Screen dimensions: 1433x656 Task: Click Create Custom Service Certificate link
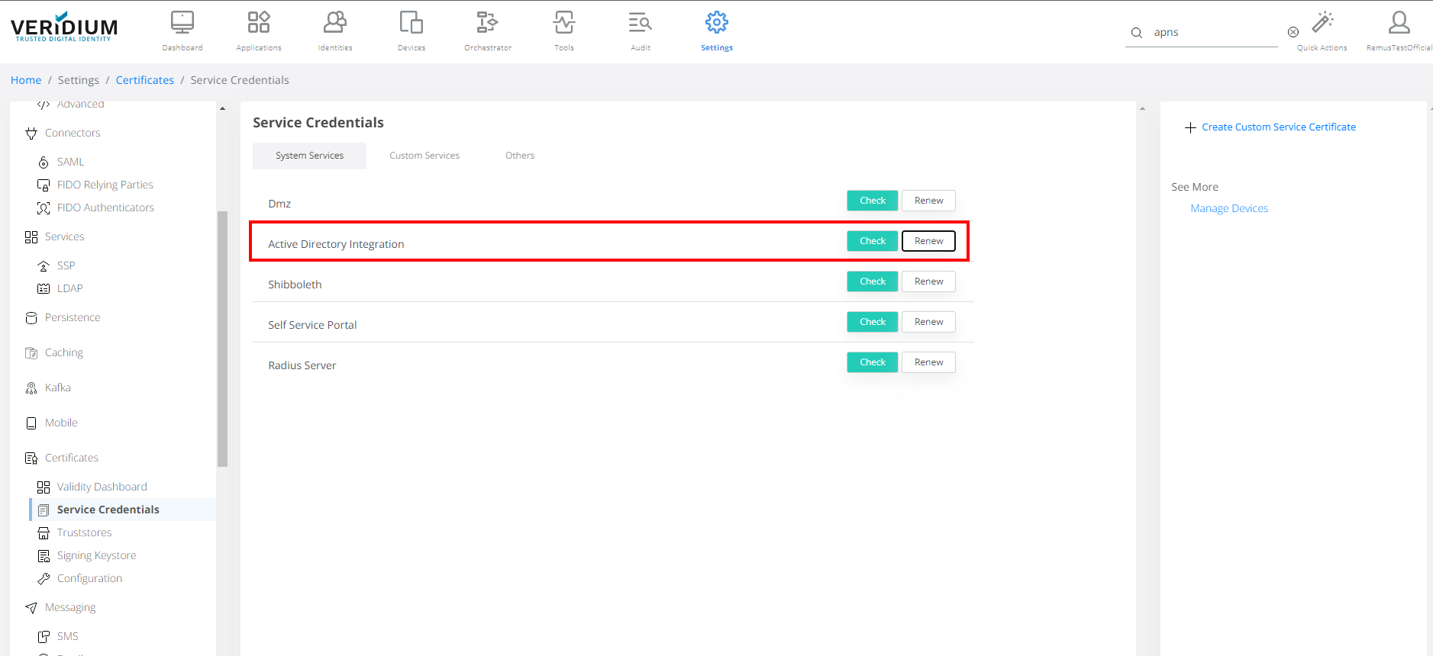(x=1278, y=127)
